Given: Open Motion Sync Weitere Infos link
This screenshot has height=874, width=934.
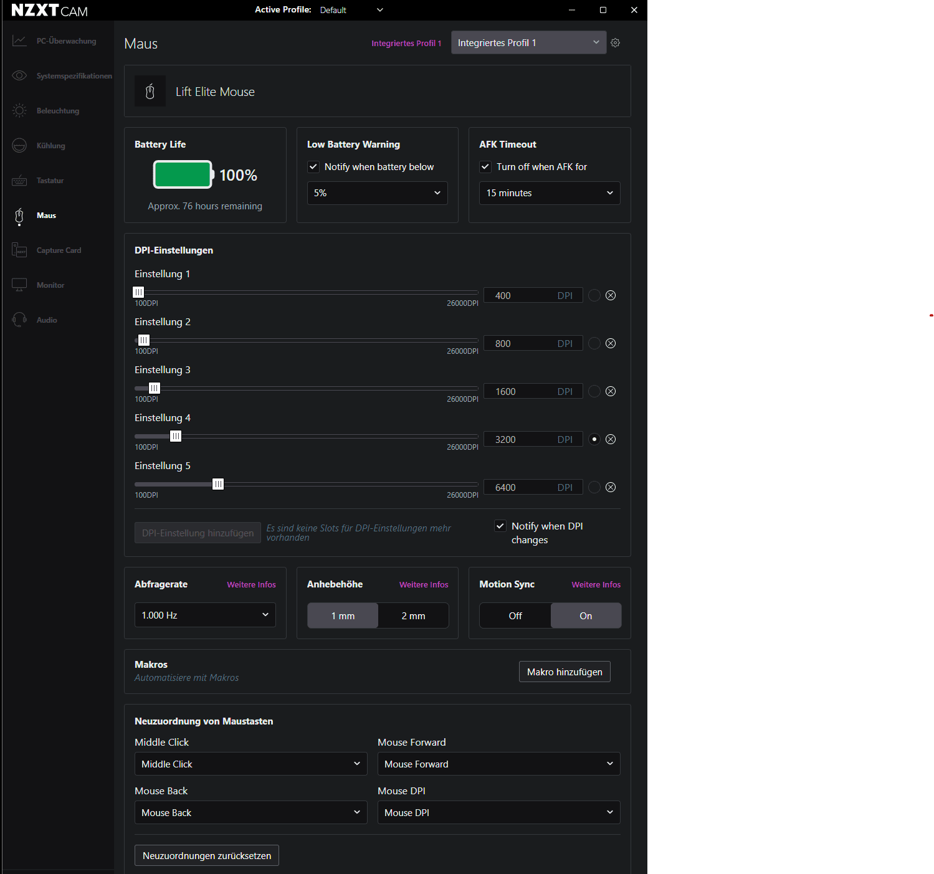Looking at the screenshot, I should tap(596, 584).
